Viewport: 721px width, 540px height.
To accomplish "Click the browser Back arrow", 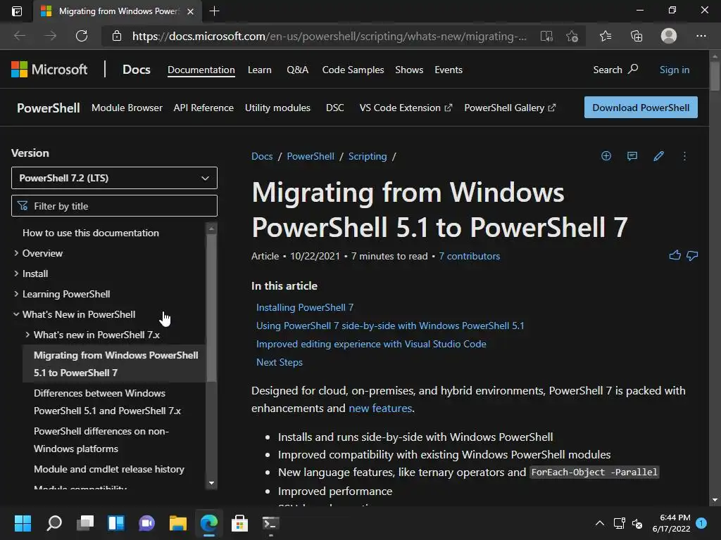I will point(20,36).
